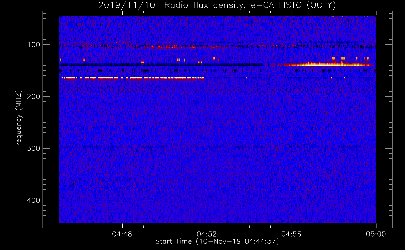Click the white-red interference stripe below 150 MHz
Image resolution: width=405 pixels, height=250 pixels.
133,78
